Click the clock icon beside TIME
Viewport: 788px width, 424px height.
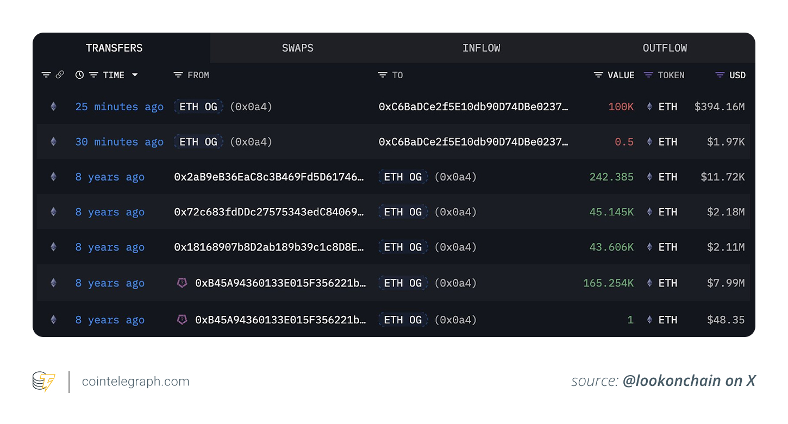pyautogui.click(x=79, y=75)
